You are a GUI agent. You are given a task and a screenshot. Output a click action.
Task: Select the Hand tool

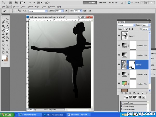(x=3, y=52)
